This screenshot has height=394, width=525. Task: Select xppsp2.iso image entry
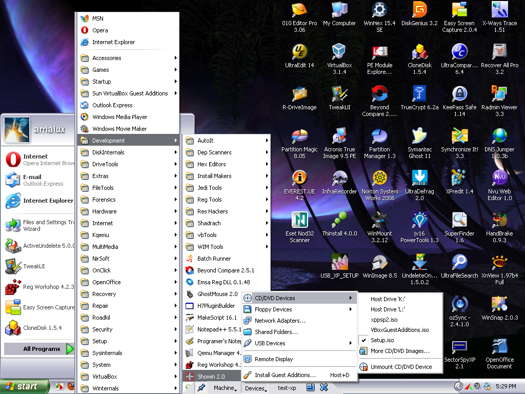(x=400, y=320)
